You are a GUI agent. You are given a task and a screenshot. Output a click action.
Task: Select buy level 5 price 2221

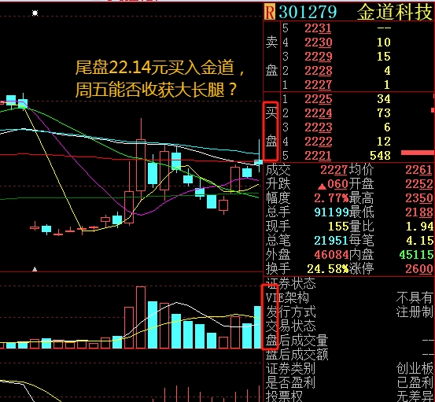tap(318, 156)
